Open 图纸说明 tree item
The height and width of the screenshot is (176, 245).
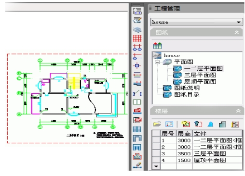click(187, 88)
